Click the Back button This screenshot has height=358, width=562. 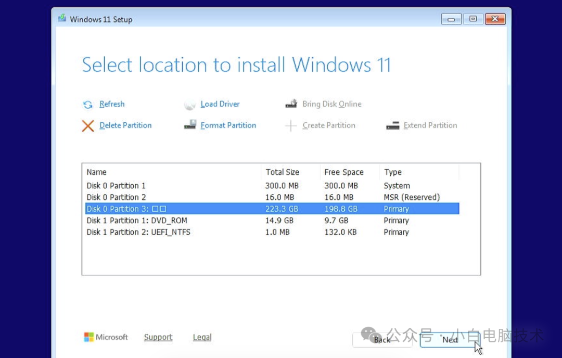[x=382, y=340]
